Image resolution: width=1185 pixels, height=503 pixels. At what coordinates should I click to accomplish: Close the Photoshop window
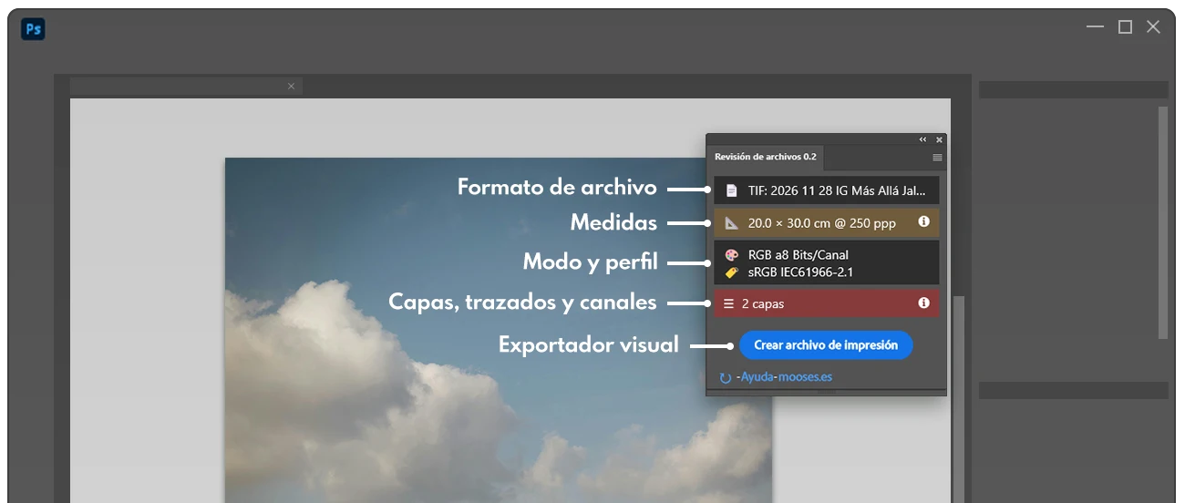(1153, 27)
